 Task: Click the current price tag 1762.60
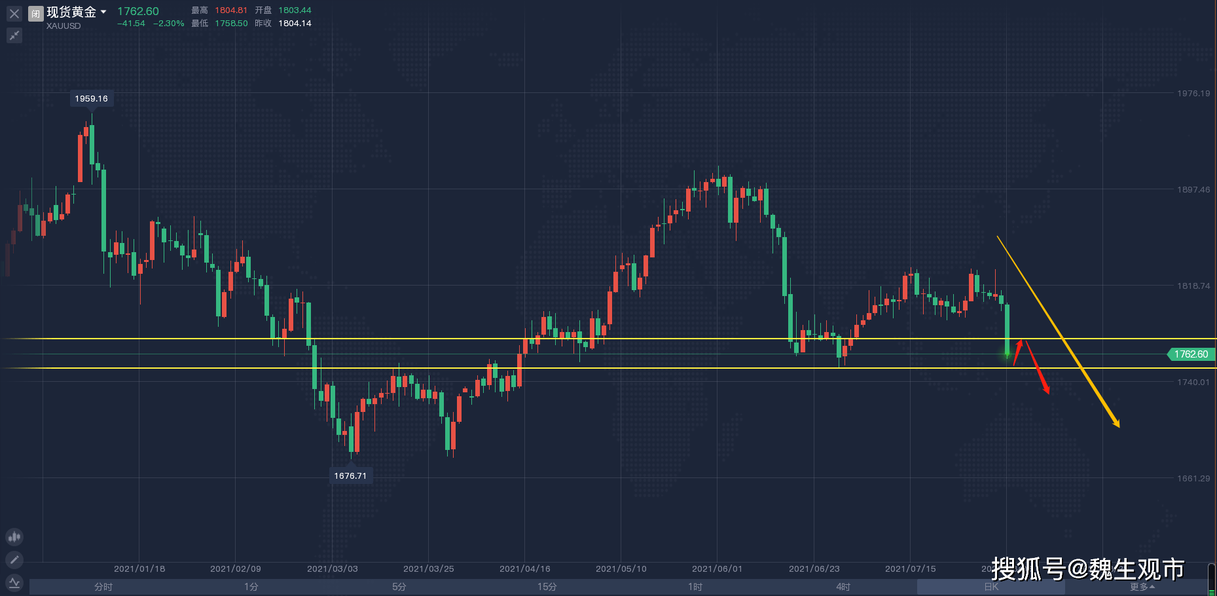[1191, 354]
